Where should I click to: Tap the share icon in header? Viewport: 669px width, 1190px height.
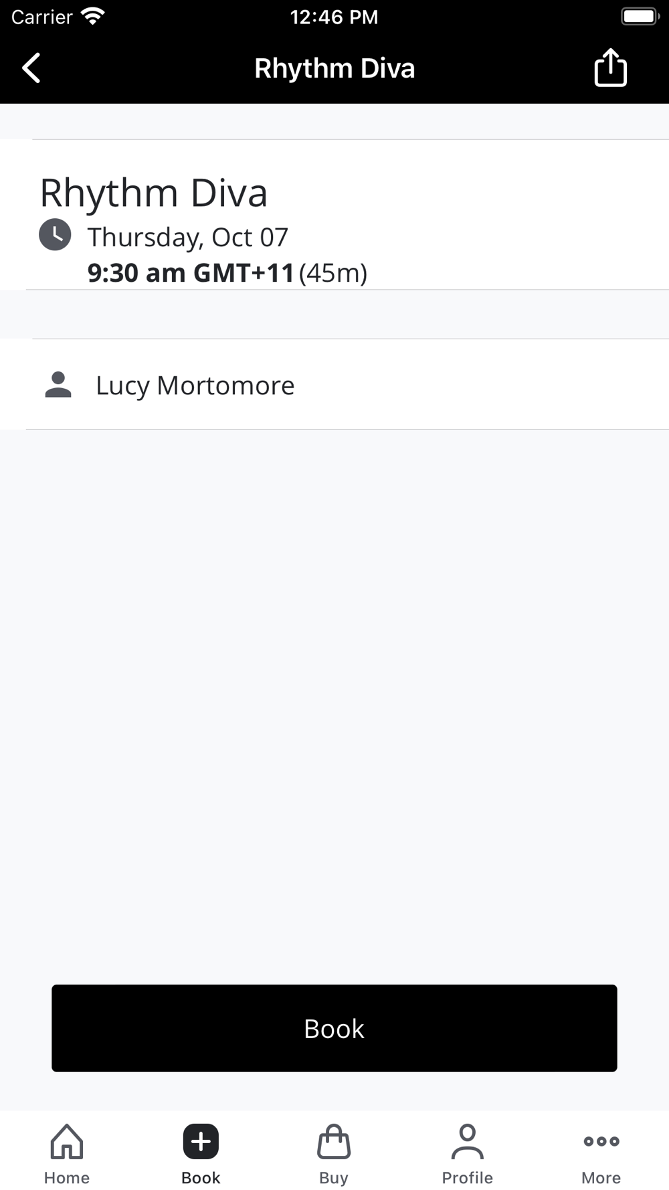click(610, 68)
